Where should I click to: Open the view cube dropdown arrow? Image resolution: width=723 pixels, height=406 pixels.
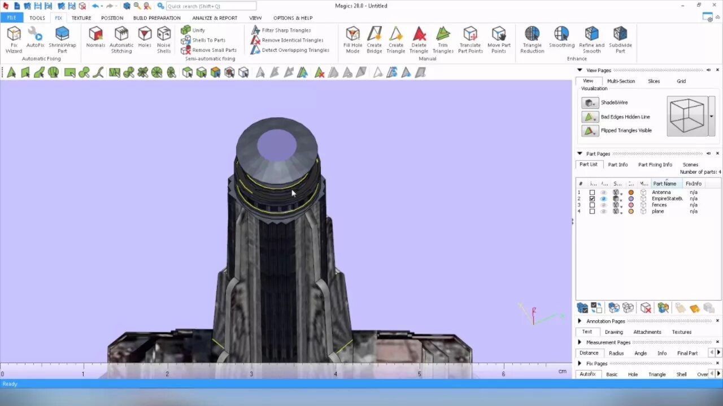[711, 116]
